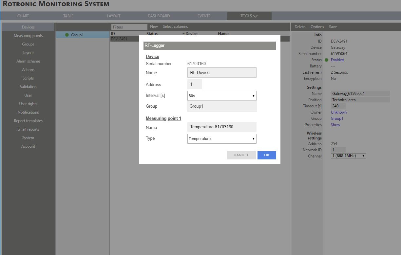The width and height of the screenshot is (401, 255).
Task: Open User in the sidebar
Action: pyautogui.click(x=28, y=95)
